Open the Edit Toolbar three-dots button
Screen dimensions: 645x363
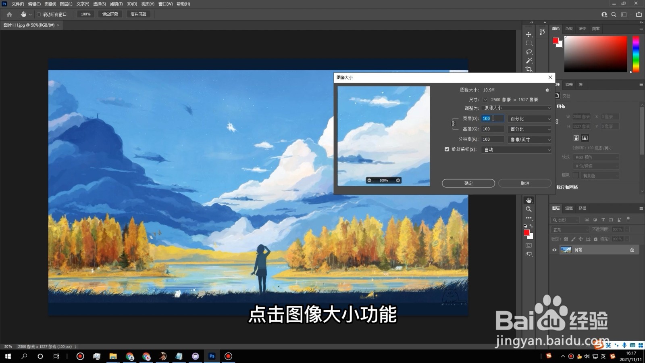pos(528,218)
